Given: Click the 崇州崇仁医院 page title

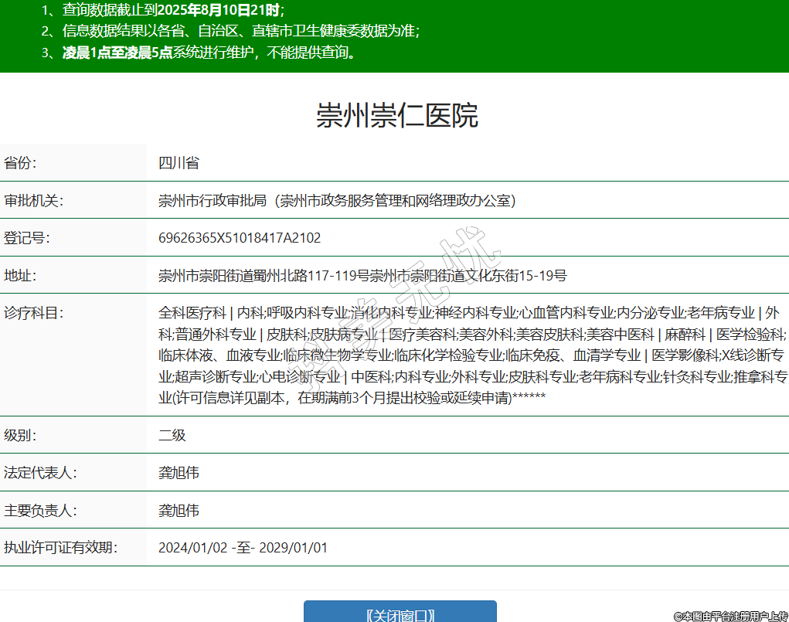Looking at the screenshot, I should click(396, 115).
